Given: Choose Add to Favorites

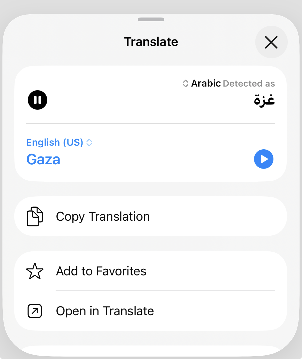Looking at the screenshot, I should point(151,271).
